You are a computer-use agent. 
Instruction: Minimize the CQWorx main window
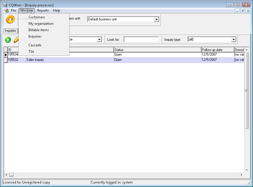tap(230, 5)
